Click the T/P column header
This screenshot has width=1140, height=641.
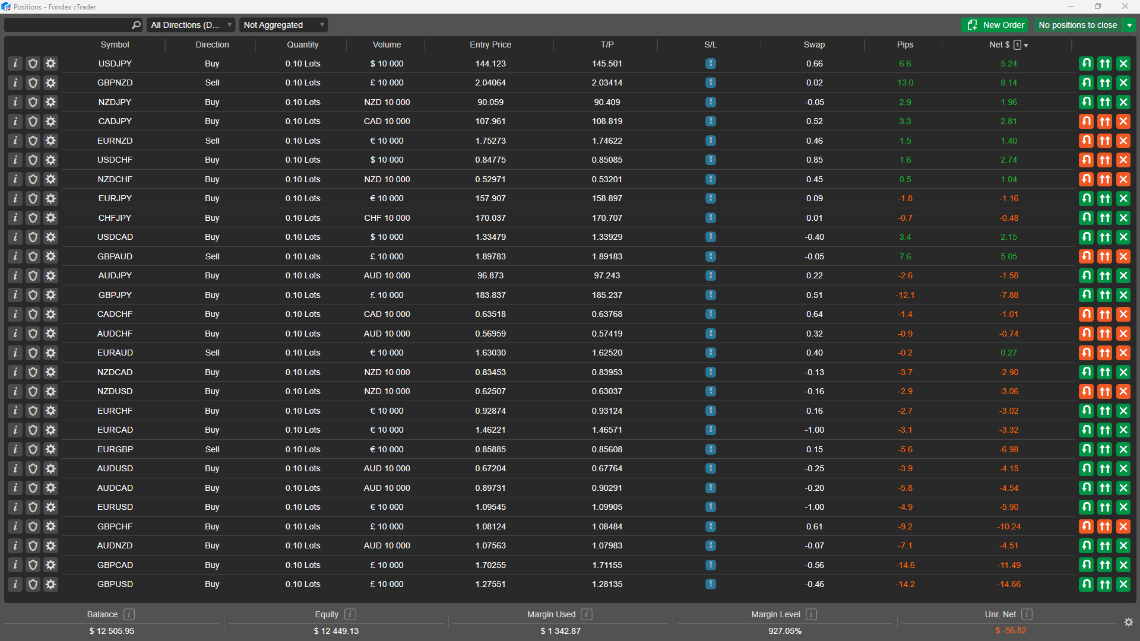(607, 45)
